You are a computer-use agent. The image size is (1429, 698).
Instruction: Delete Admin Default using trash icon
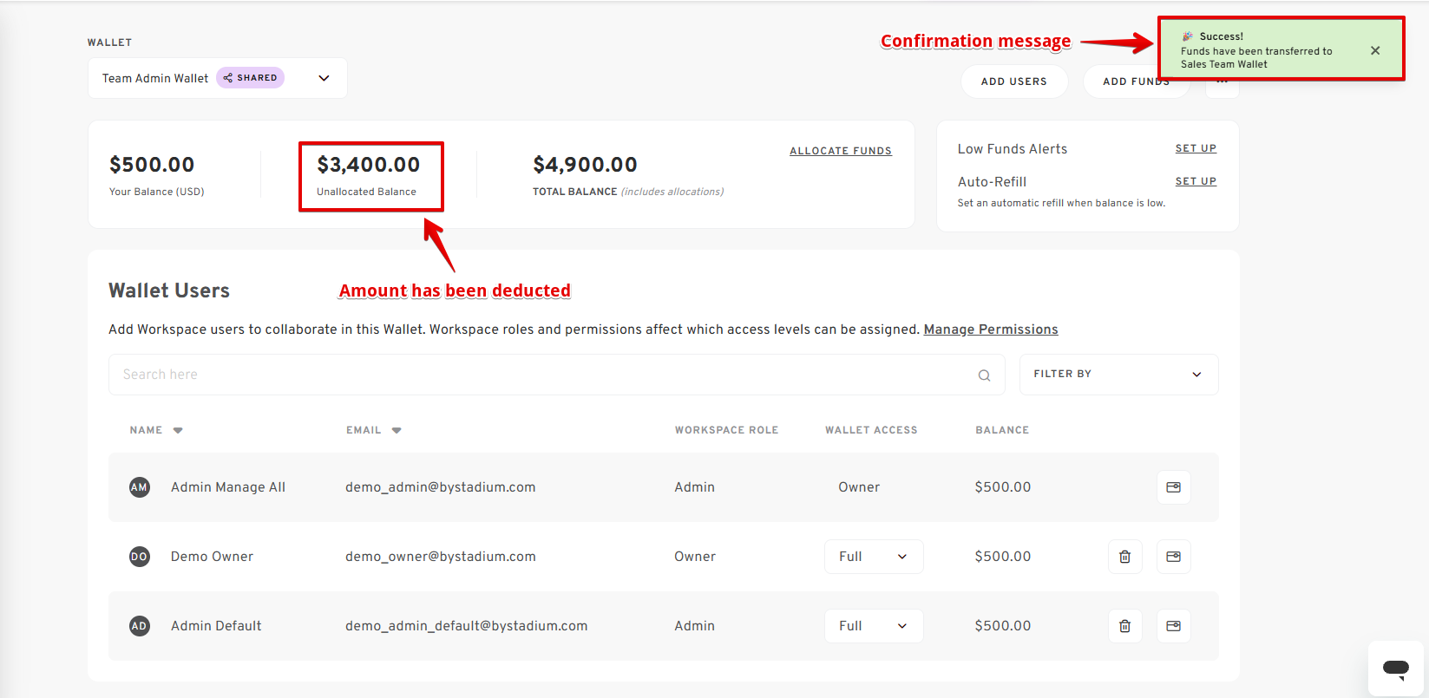[1124, 626]
